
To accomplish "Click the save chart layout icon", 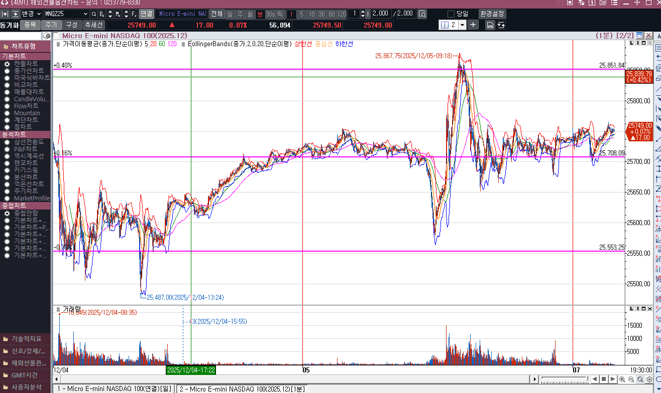I will 490,25.
